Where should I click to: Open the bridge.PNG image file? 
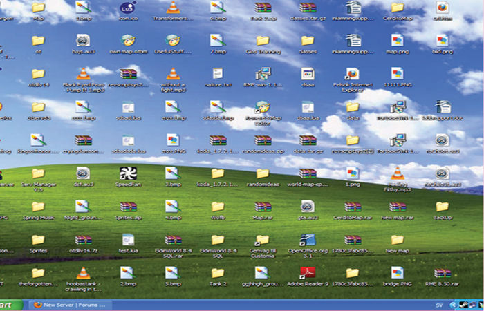(x=397, y=272)
